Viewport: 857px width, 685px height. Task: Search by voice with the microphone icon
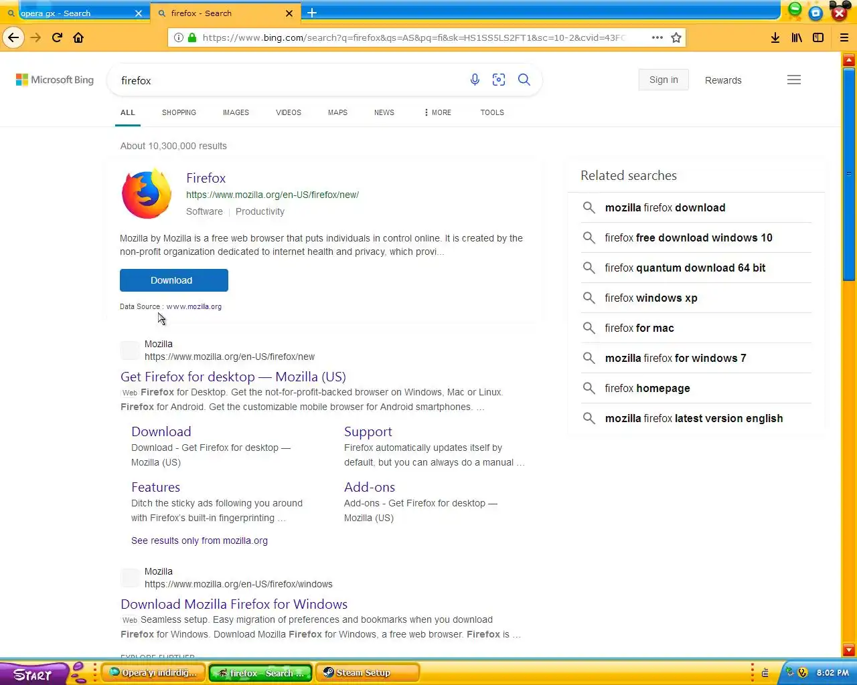(475, 80)
